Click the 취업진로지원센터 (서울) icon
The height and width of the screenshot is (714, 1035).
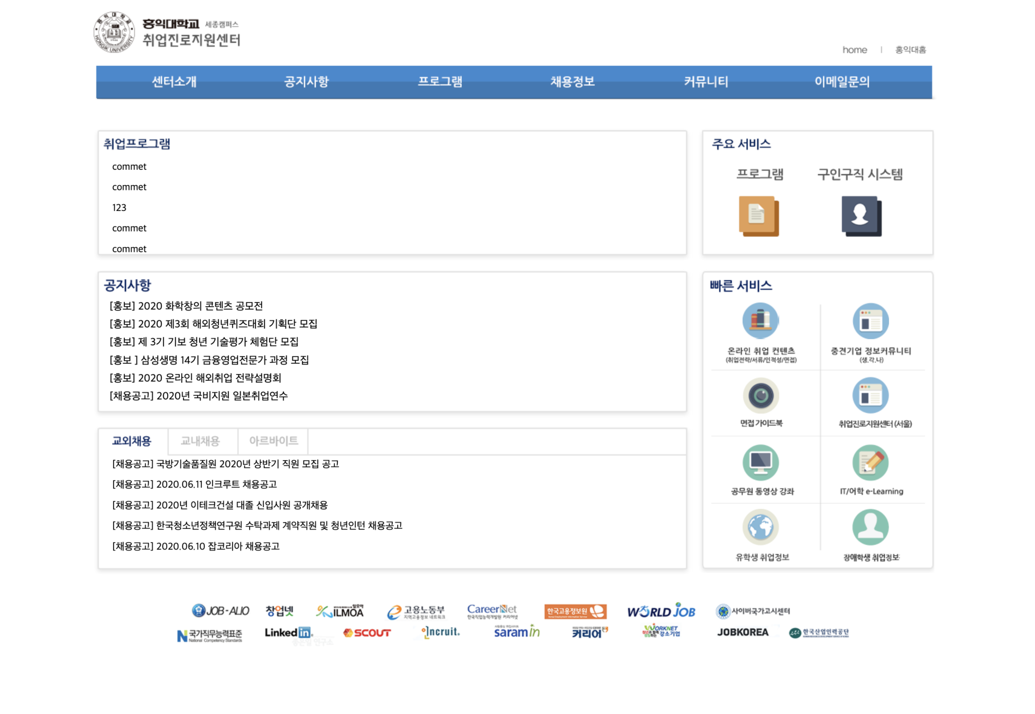pos(870,396)
